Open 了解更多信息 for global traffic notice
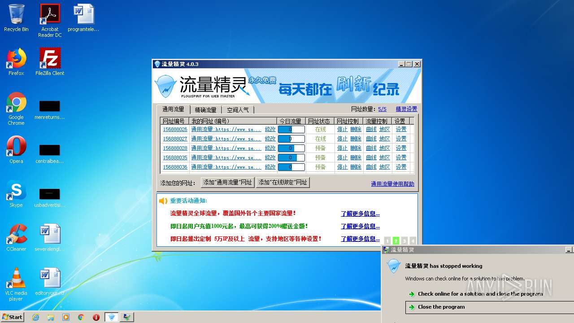This screenshot has width=574, height=323. click(x=360, y=214)
